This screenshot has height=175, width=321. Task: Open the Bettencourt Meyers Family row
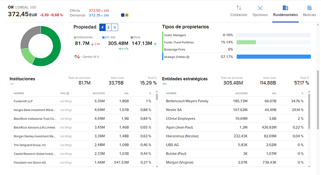[235, 101]
